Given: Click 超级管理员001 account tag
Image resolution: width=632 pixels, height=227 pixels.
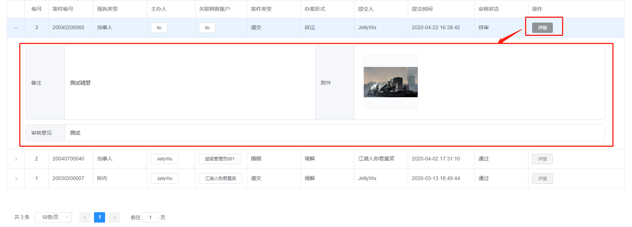Looking at the screenshot, I should (x=220, y=159).
